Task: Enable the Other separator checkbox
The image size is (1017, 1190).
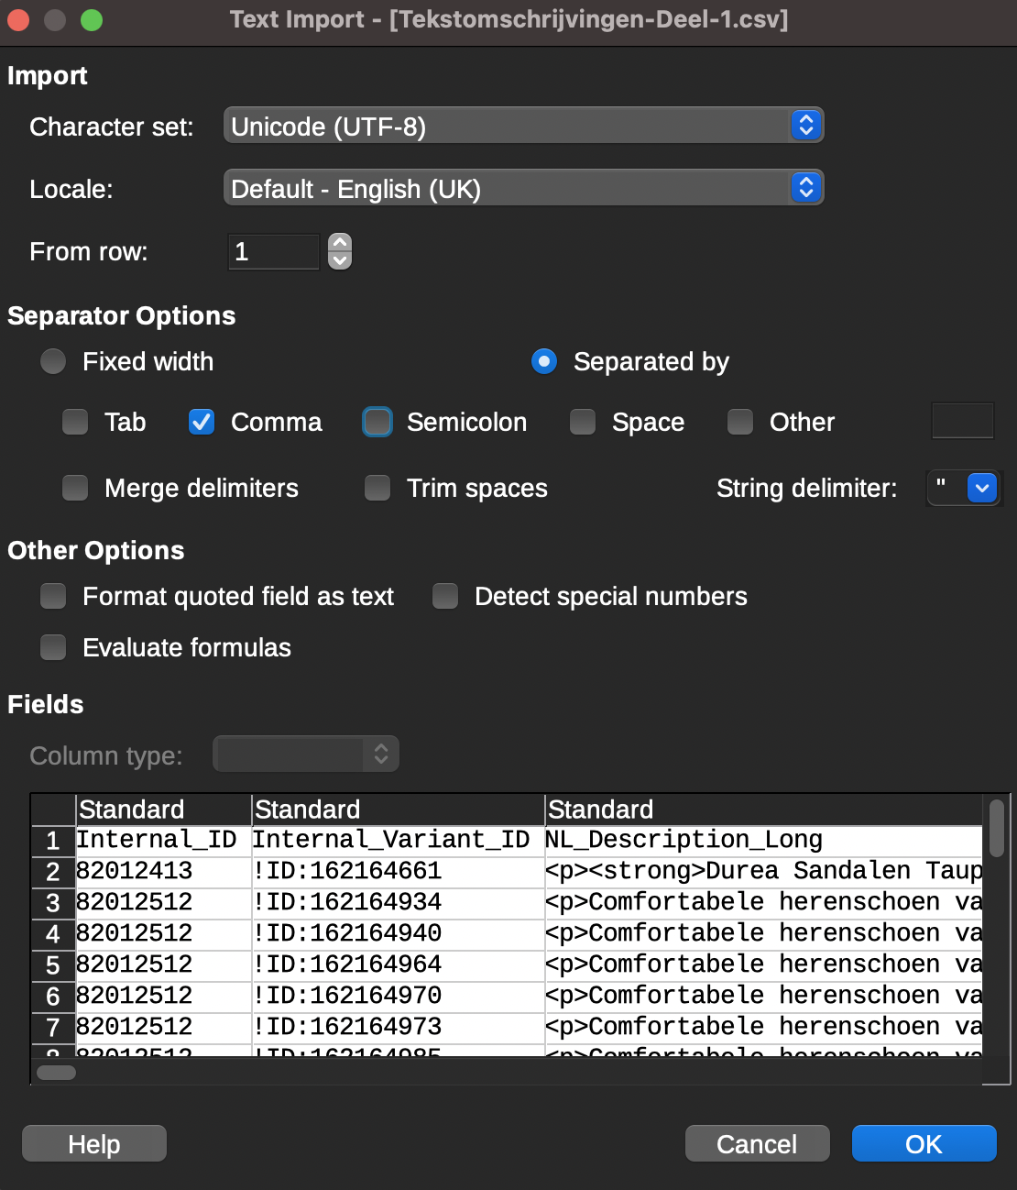Action: [740, 422]
